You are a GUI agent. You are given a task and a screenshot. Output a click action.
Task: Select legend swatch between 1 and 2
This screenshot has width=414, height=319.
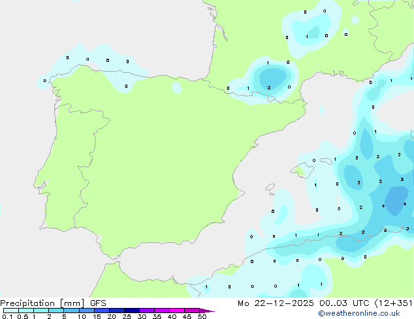(x=41, y=311)
